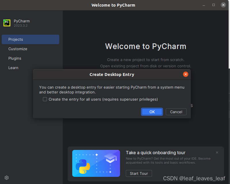Close the Create Desktop Entry dialog
This screenshot has width=230, height=184.
pos(186,74)
